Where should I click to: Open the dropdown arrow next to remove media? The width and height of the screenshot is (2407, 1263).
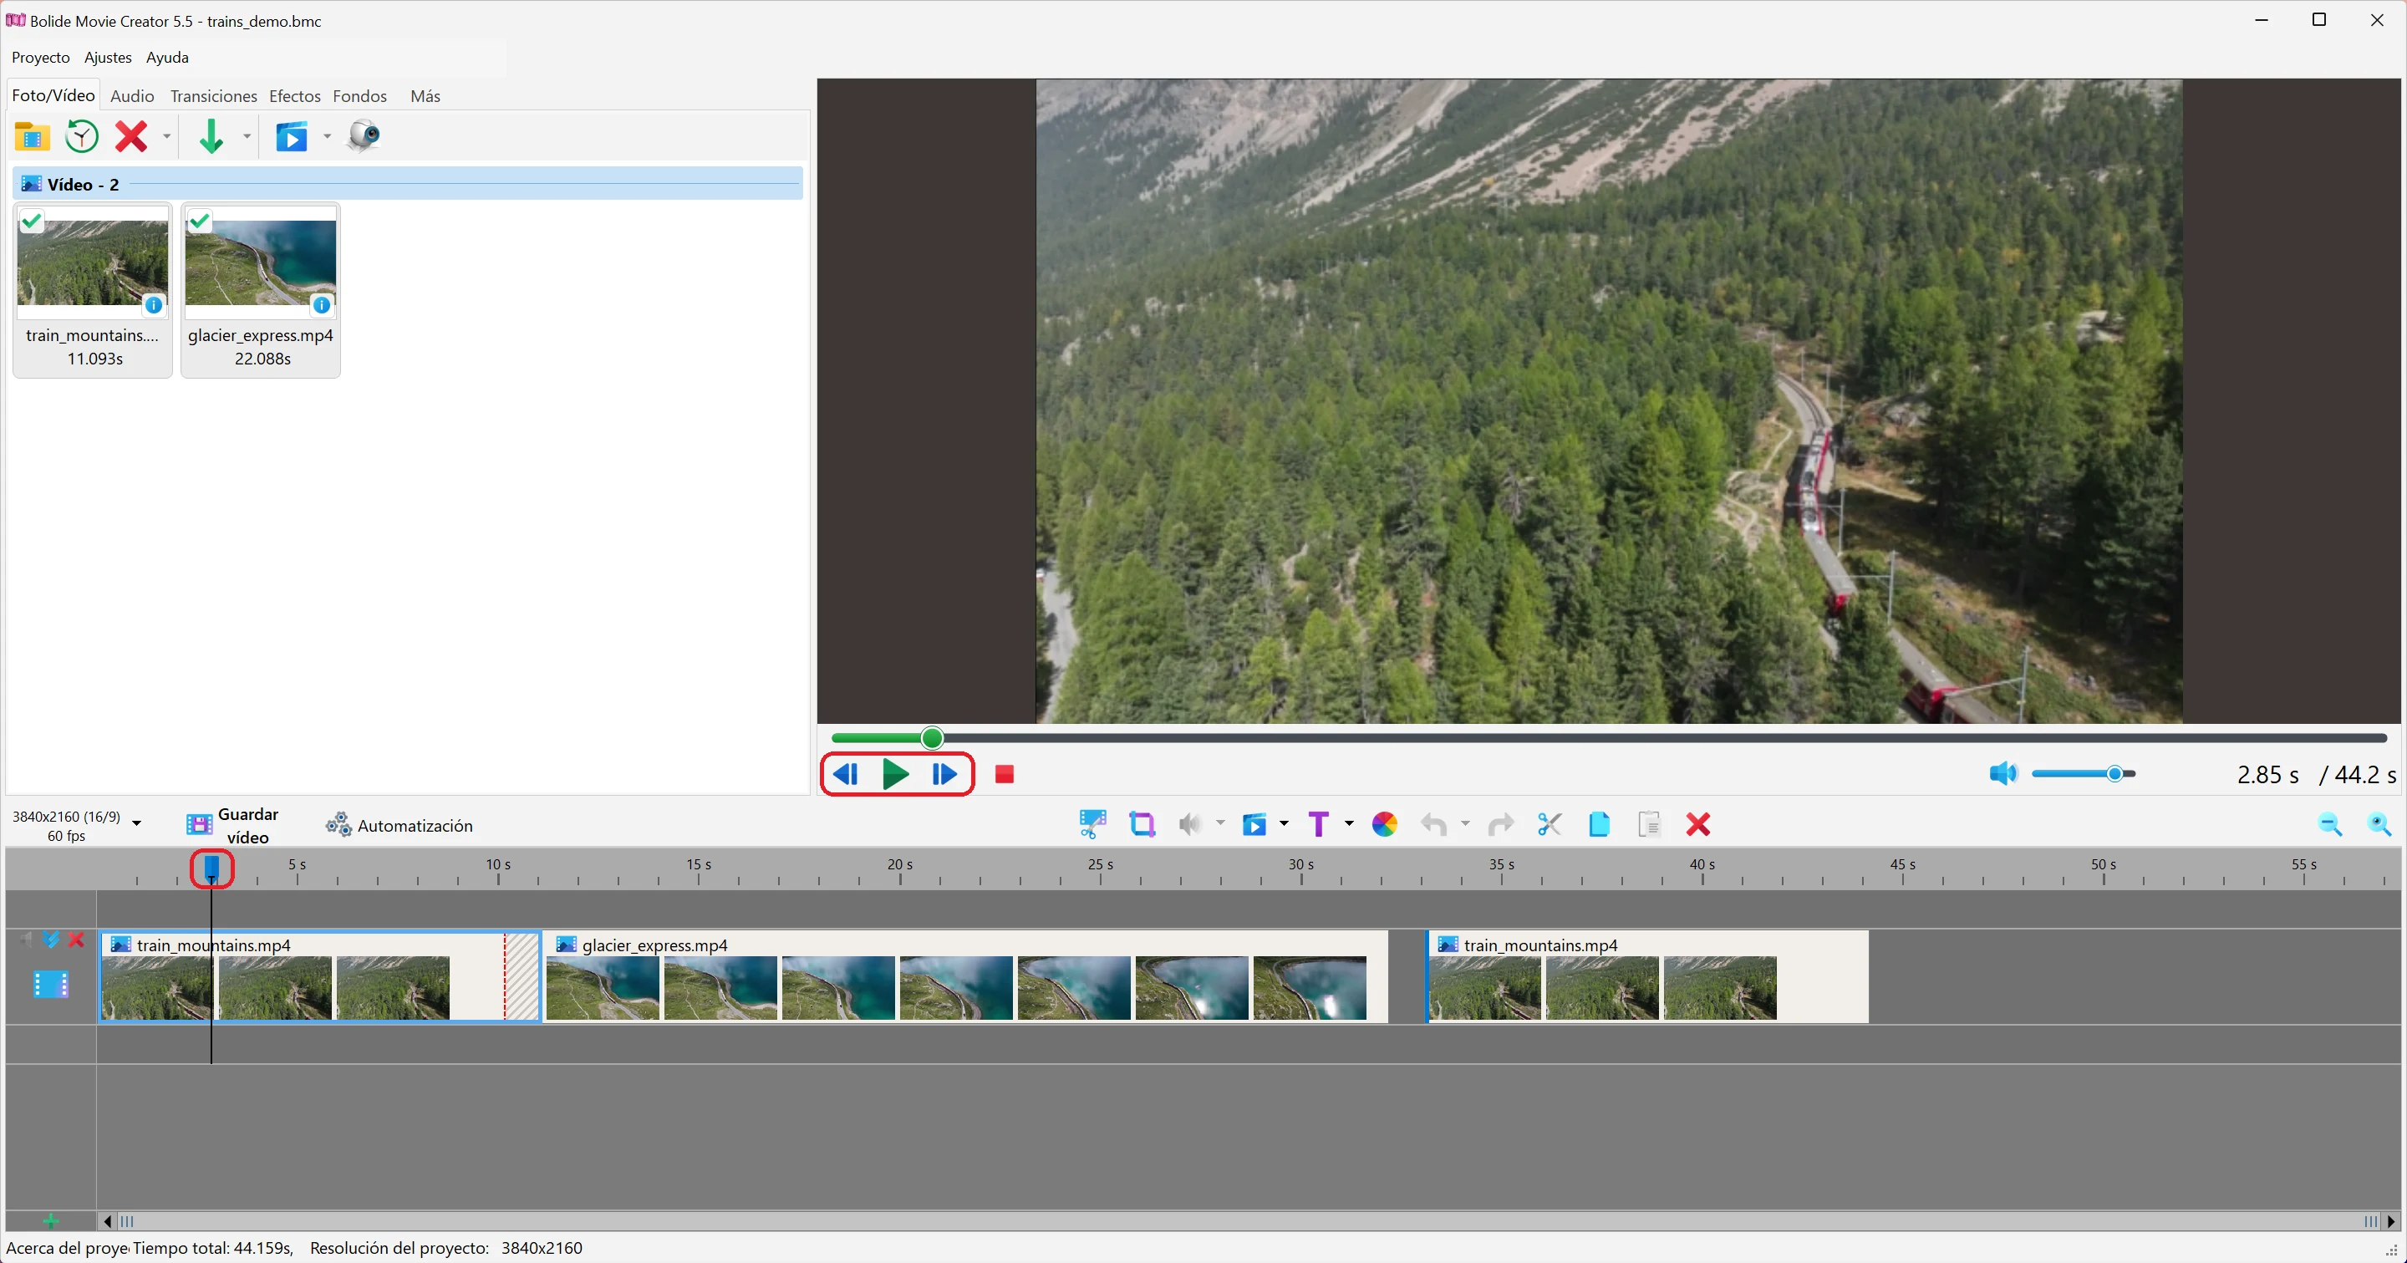[166, 136]
